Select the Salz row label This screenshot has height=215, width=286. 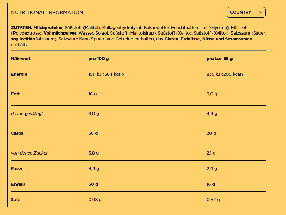pyautogui.click(x=16, y=200)
